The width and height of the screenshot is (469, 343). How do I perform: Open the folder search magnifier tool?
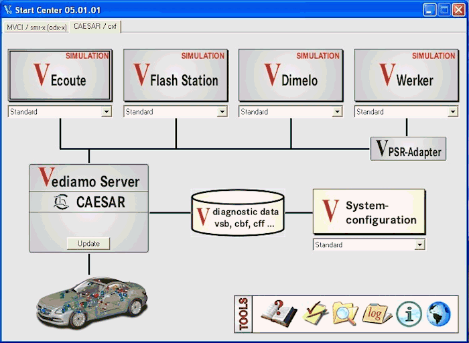click(346, 314)
